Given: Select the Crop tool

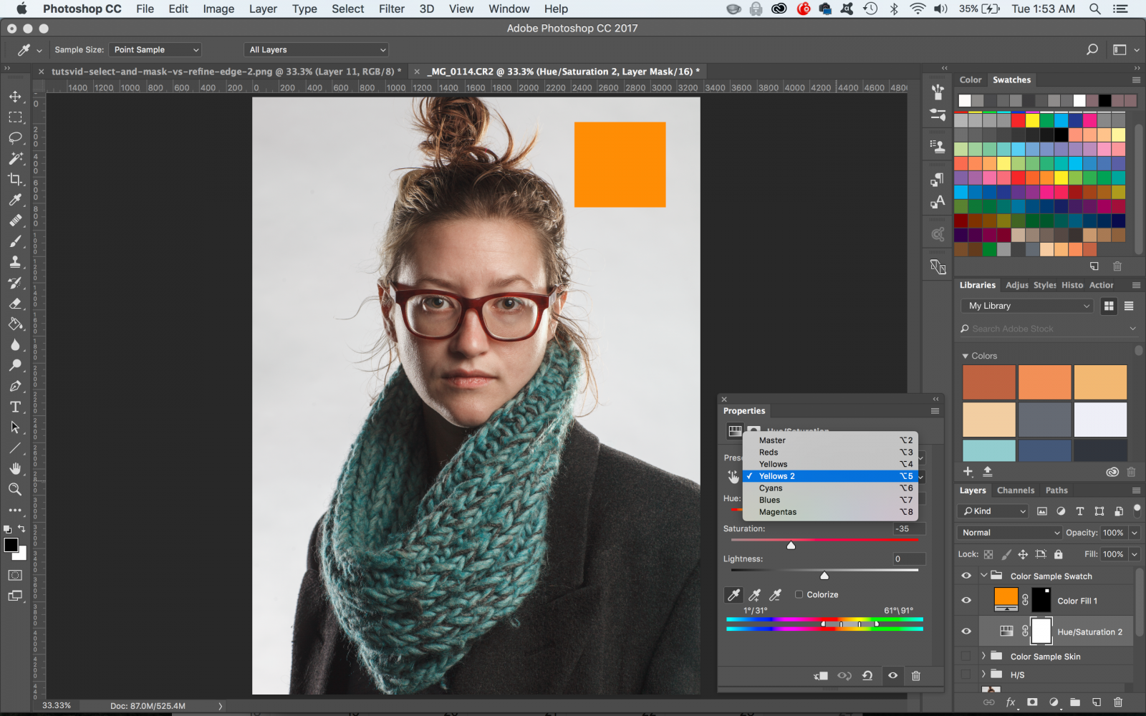Looking at the screenshot, I should [x=16, y=180].
